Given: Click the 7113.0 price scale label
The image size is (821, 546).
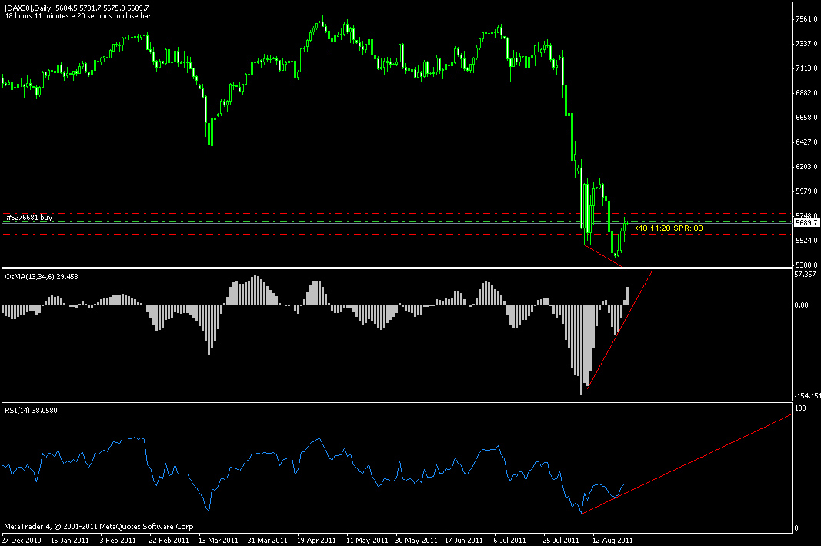Looking at the screenshot, I should (806, 68).
